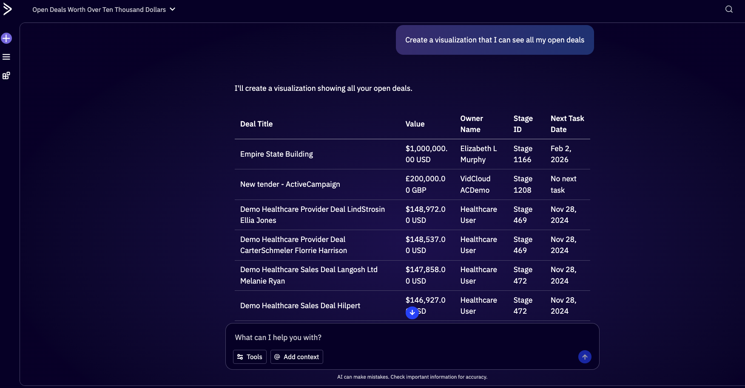Select the New tender - ActiveCampaign deal
The height and width of the screenshot is (388, 745).
coord(290,184)
